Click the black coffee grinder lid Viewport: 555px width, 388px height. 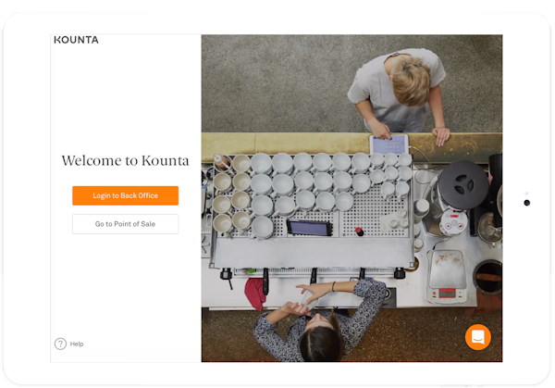(x=462, y=181)
